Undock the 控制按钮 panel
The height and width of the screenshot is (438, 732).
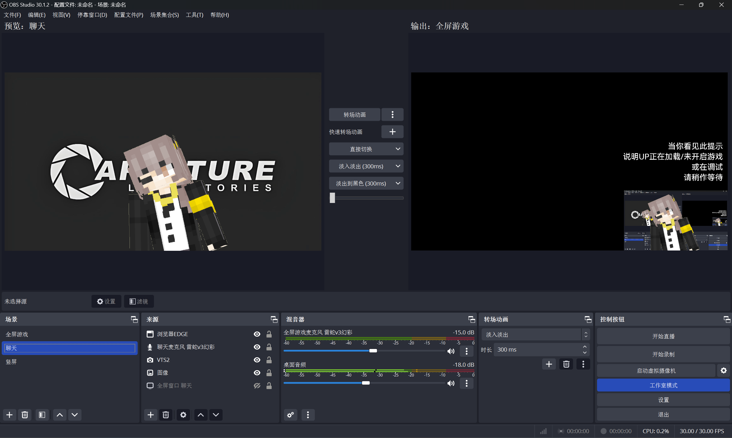[727, 319]
